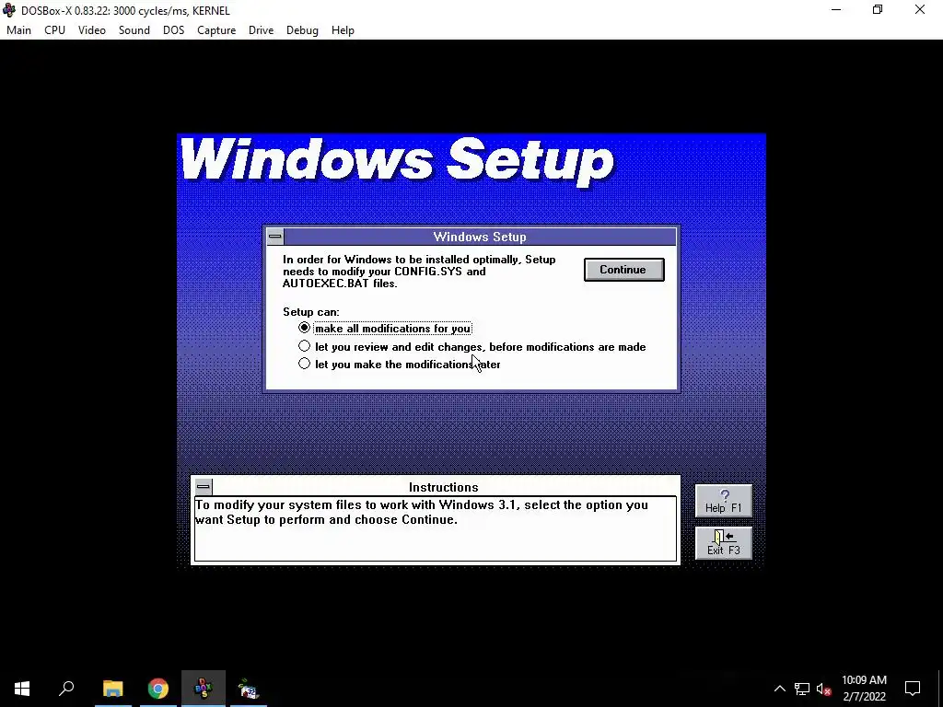
Task: Open the DOSBox-X Help menu
Action: click(343, 30)
